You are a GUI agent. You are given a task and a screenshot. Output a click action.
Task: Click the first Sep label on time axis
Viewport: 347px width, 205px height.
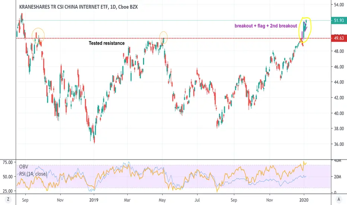pos(25,200)
